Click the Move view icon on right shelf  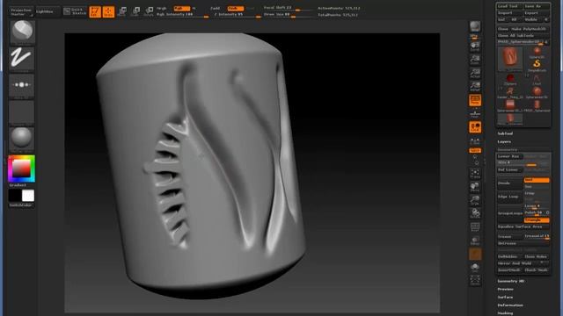475,187
